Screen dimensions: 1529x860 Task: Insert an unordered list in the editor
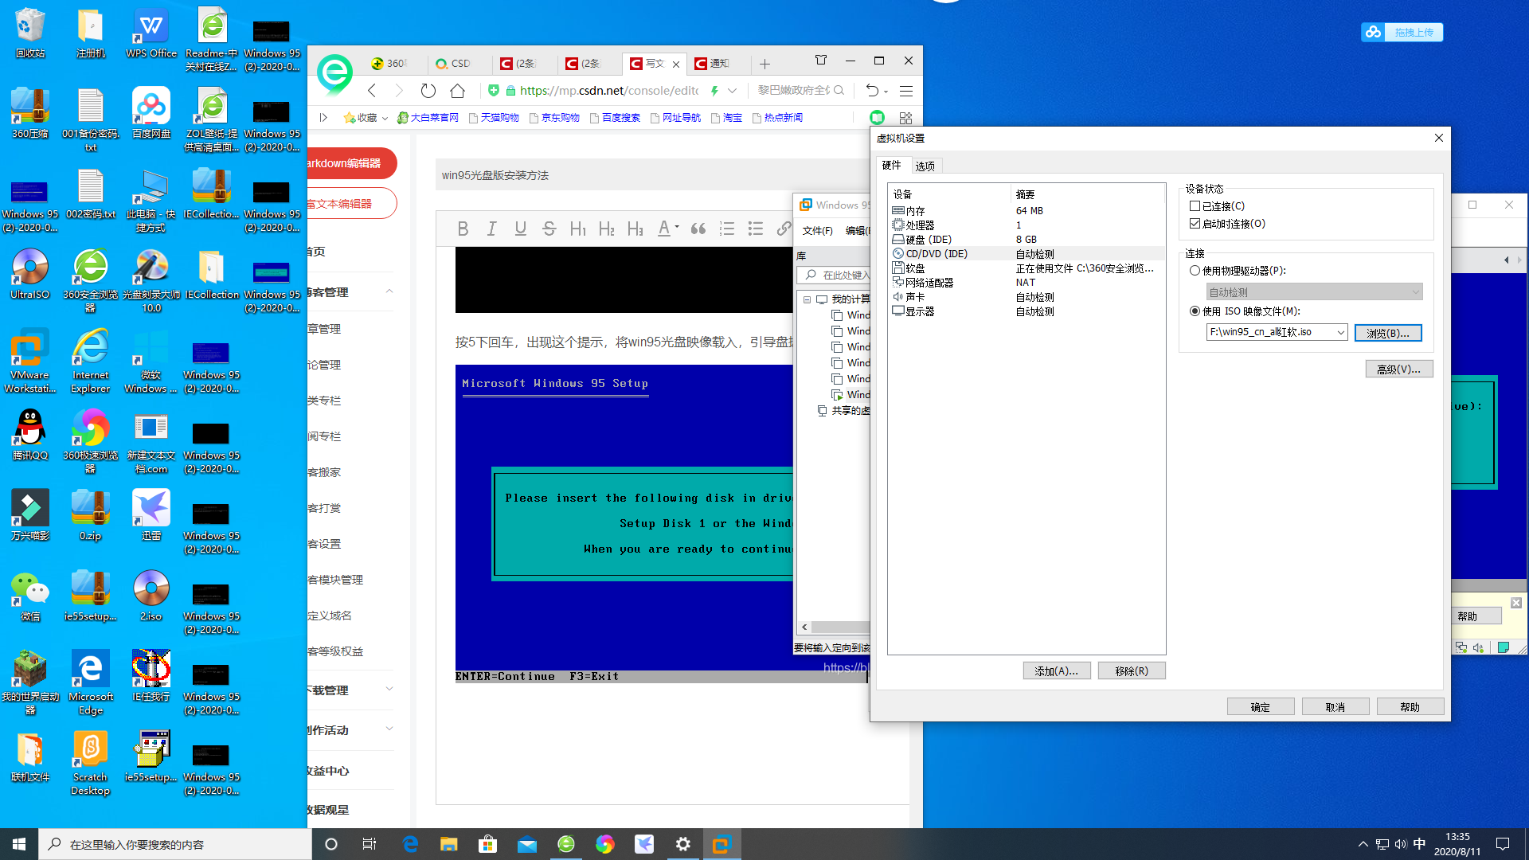tap(755, 229)
